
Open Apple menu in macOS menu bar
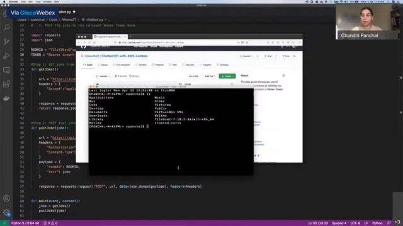point(4,1)
